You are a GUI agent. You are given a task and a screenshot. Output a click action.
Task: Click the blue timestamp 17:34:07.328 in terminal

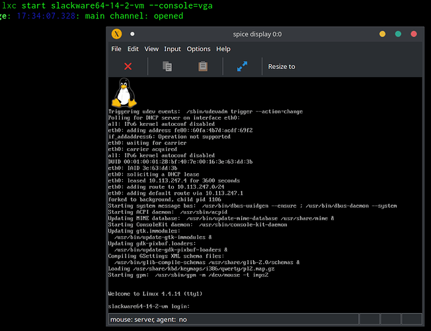46,16
